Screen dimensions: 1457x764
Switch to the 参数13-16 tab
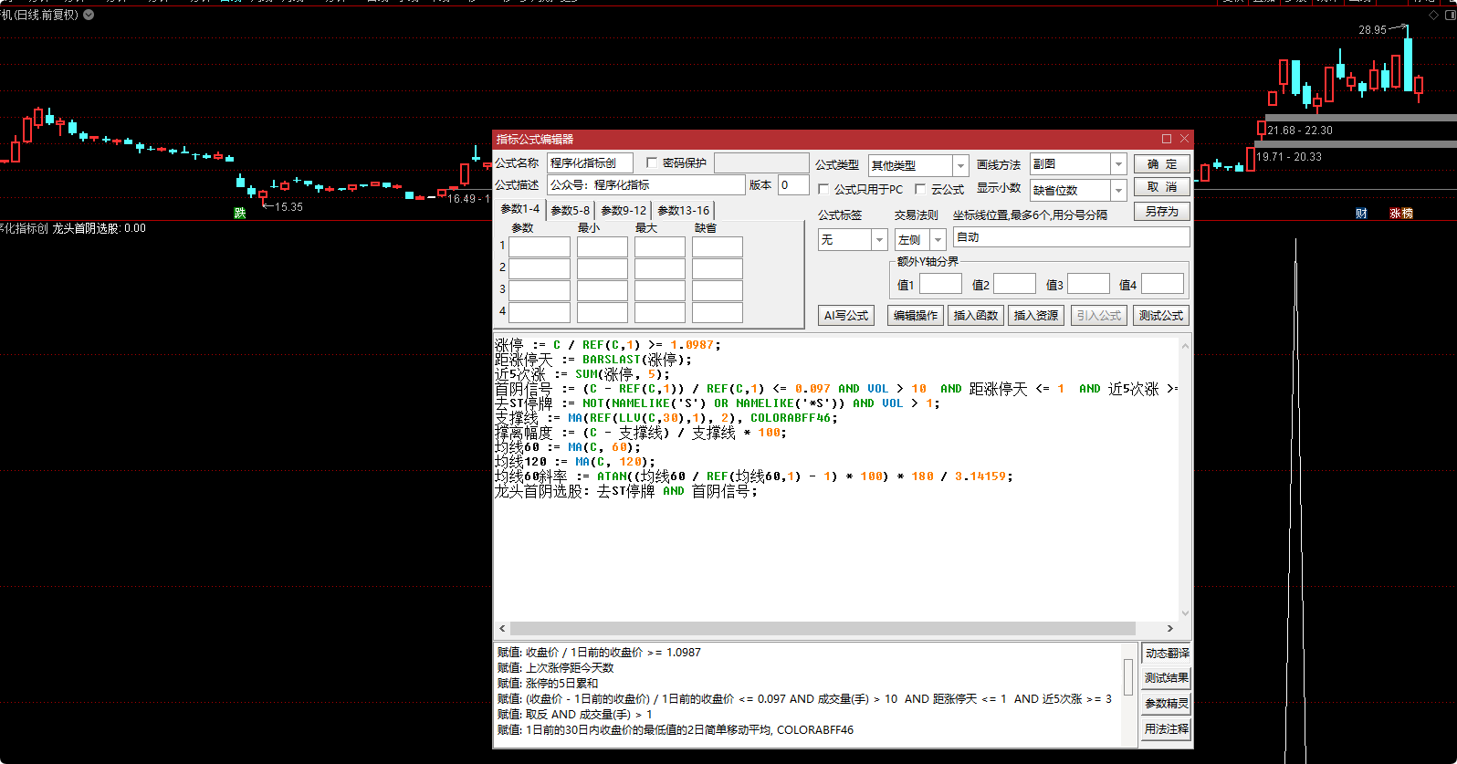683,210
